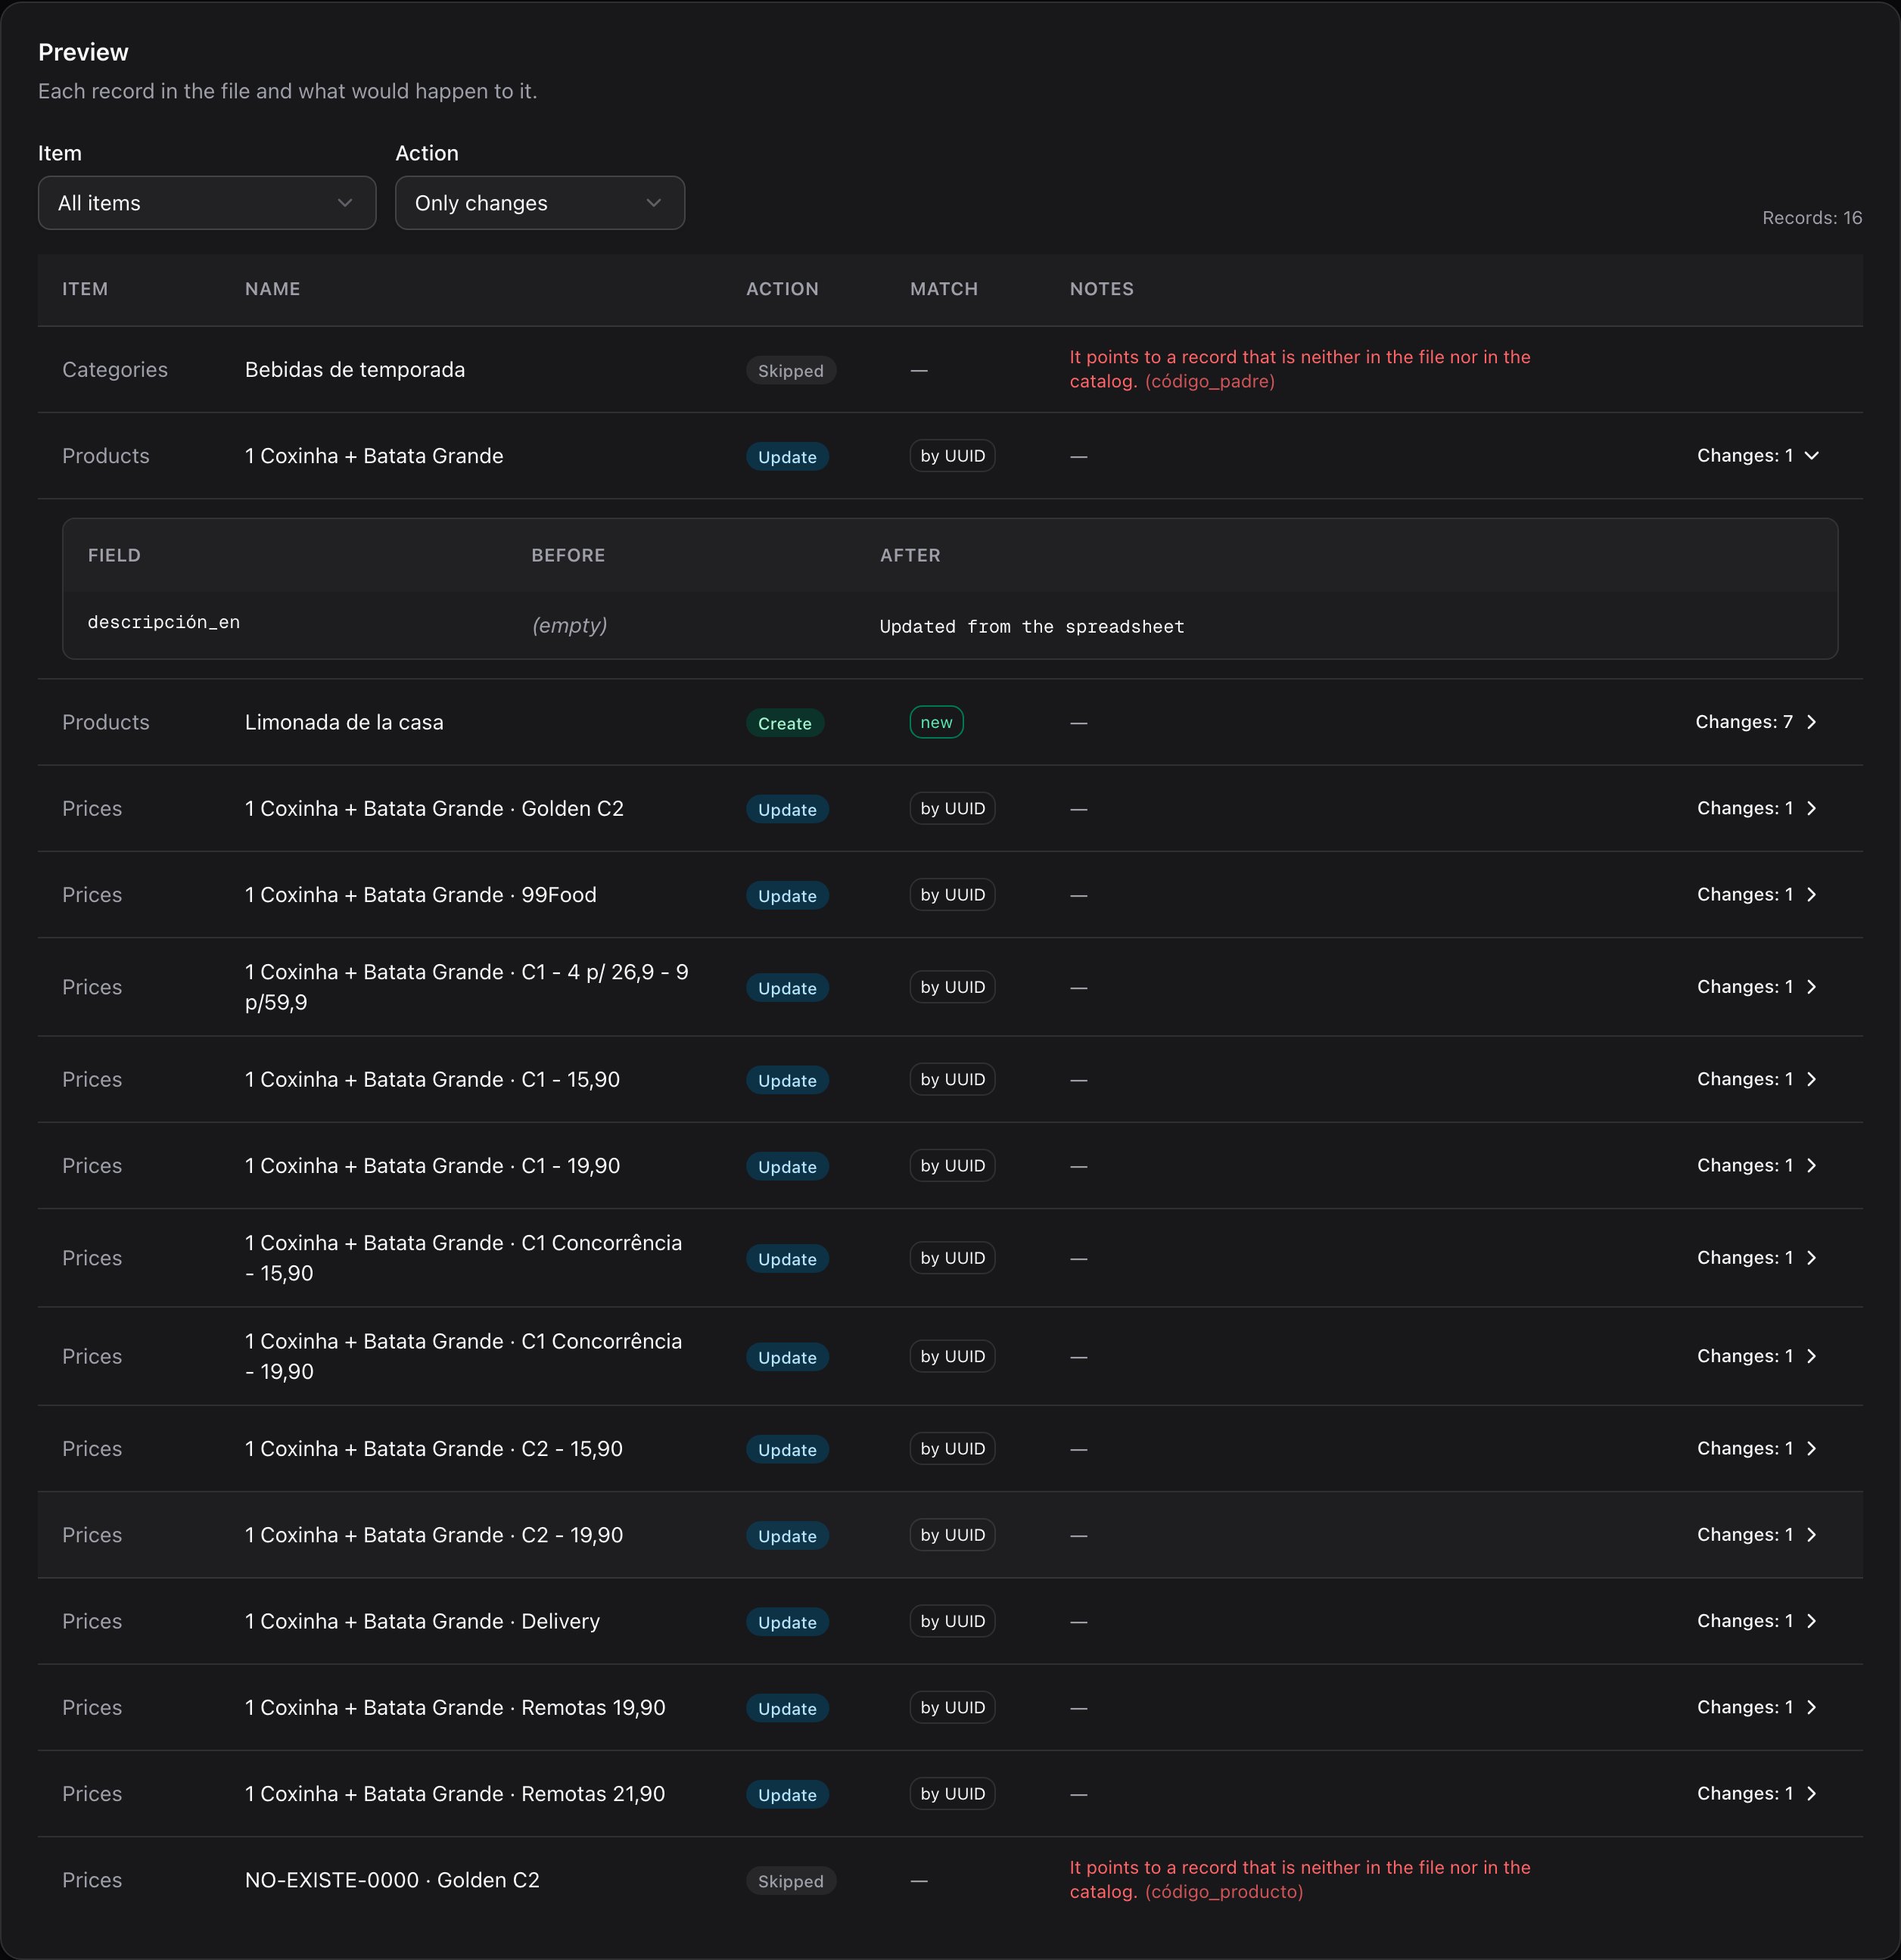Image resolution: width=1901 pixels, height=1960 pixels.
Task: Click the (código_producto) error note
Action: tap(1224, 1892)
